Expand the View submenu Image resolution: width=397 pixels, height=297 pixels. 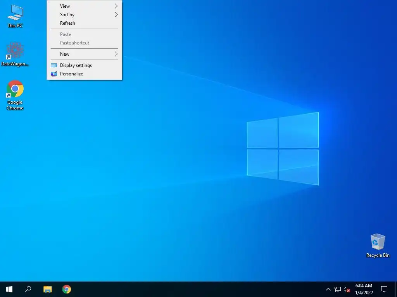(84, 6)
